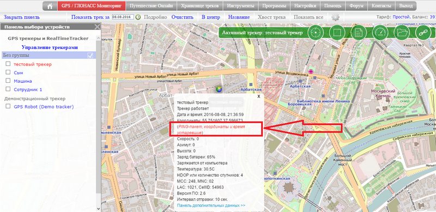
Task: Open the Хранилище треков menu
Action: tap(199, 6)
